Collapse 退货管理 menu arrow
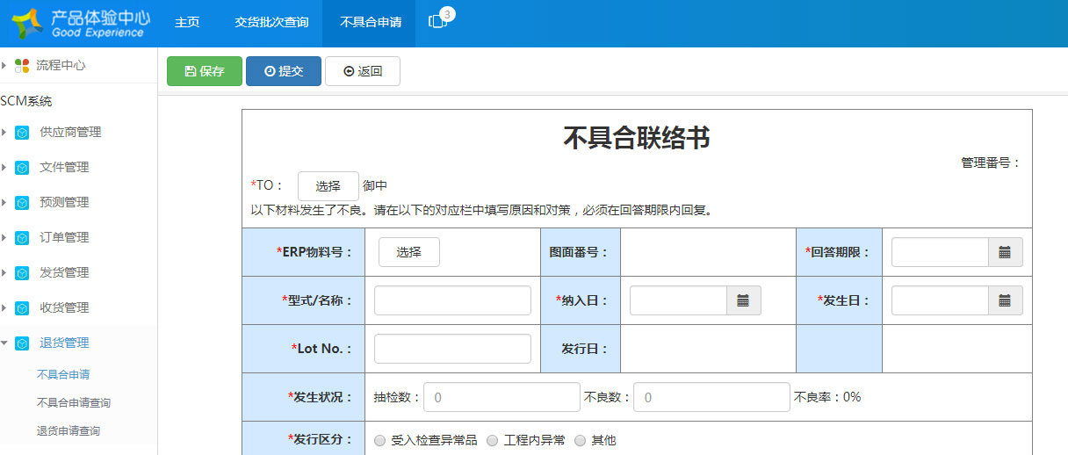1068x455 pixels. (4, 343)
